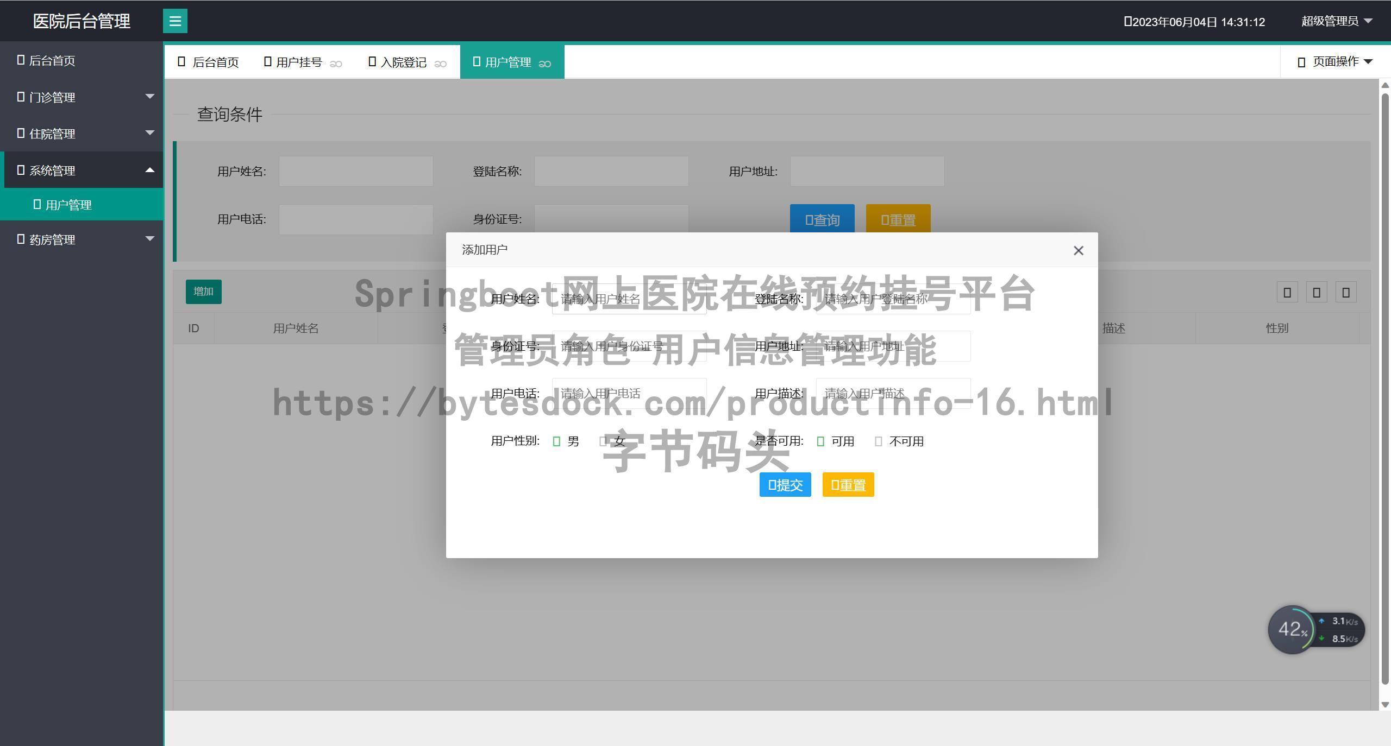Image resolution: width=1391 pixels, height=746 pixels.
Task: Focus the dialog 用户电话 input field
Action: pyautogui.click(x=629, y=393)
